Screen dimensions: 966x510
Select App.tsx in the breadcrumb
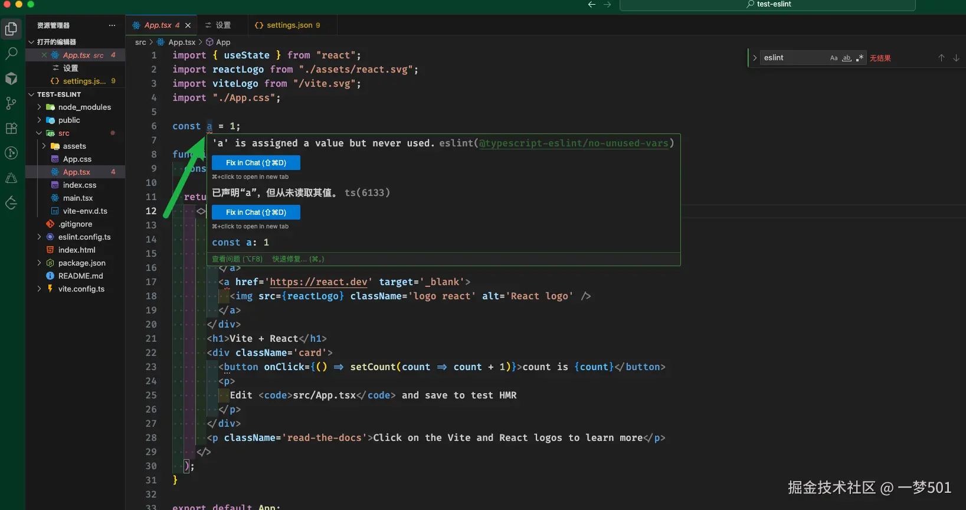tap(182, 42)
